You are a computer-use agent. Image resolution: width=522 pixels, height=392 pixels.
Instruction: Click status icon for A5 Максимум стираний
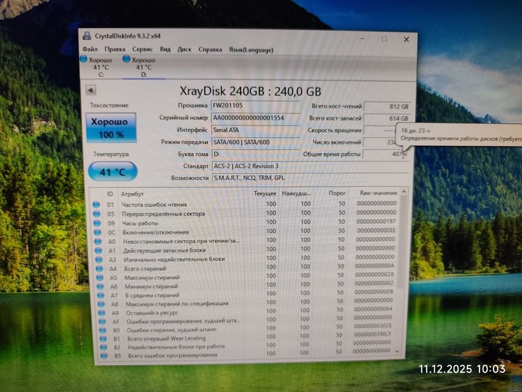pos(100,277)
